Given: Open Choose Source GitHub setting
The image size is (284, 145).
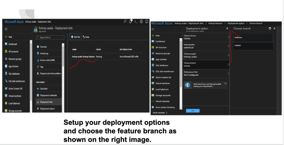Looking at the screenshot, I should click(206, 37).
